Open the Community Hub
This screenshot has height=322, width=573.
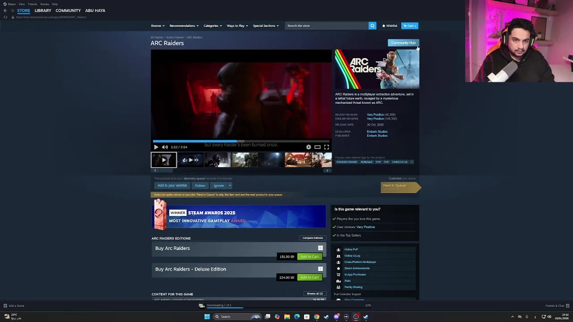pos(403,43)
